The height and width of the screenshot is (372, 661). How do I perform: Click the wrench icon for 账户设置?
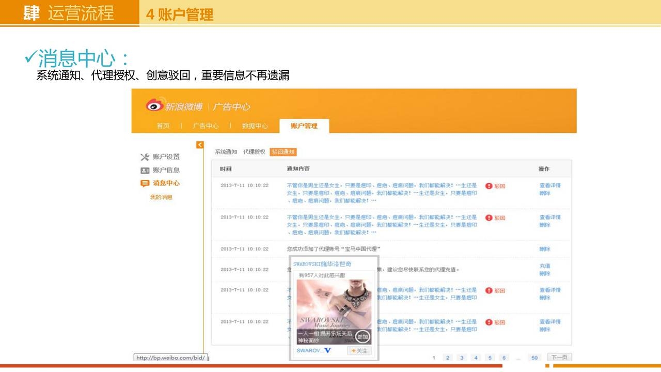tap(145, 157)
